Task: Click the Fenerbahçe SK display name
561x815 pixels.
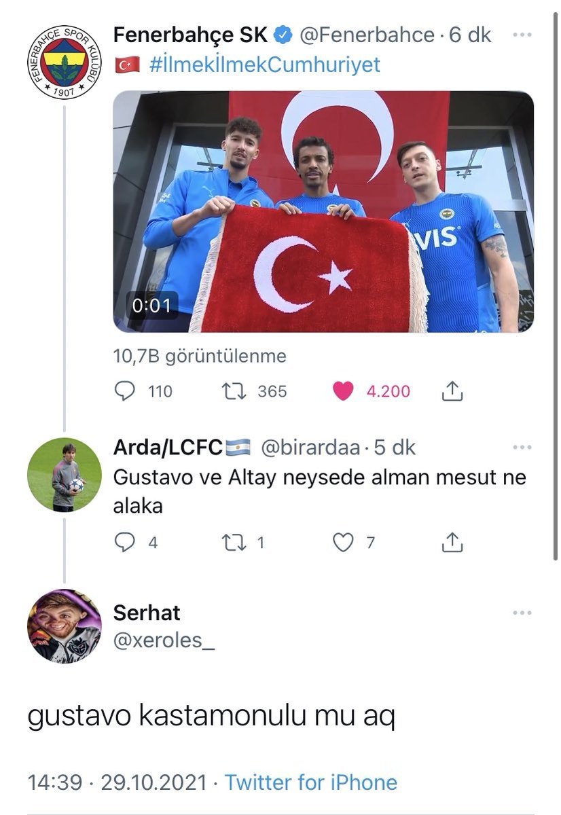Action: click(190, 35)
